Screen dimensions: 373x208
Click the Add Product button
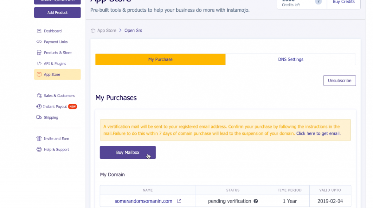pos(58,12)
